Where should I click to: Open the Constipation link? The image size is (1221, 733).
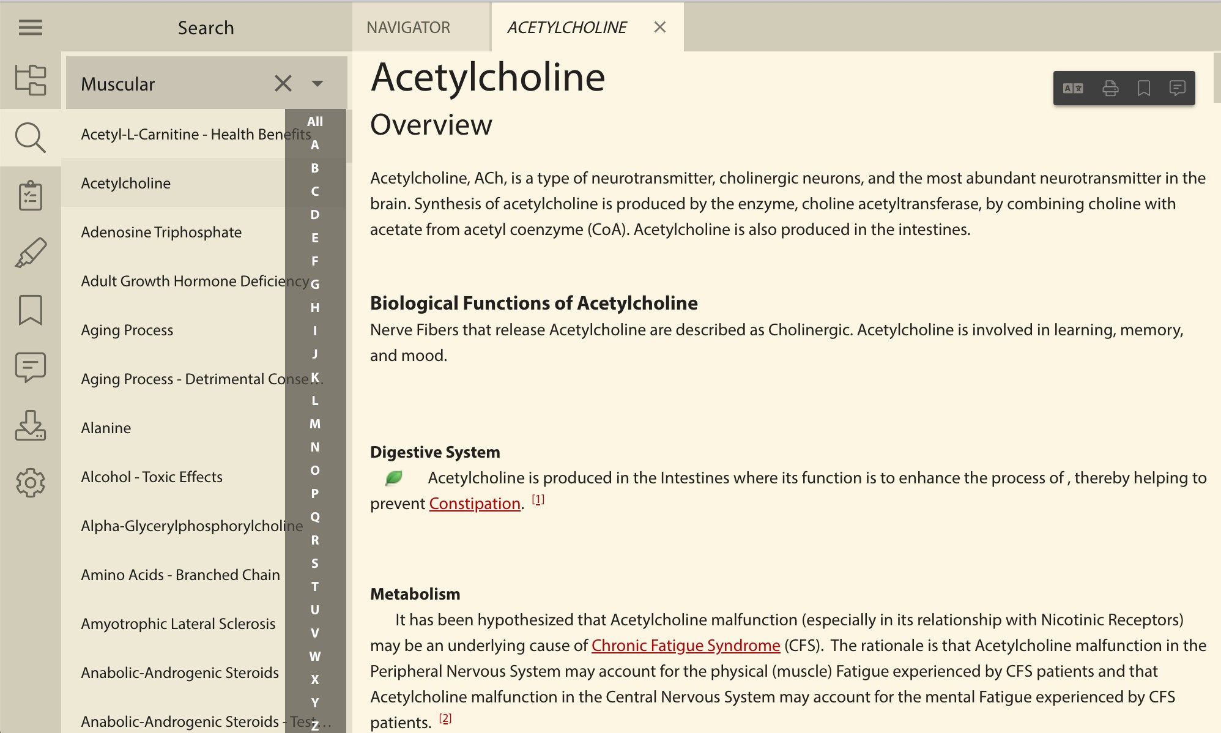(x=475, y=504)
